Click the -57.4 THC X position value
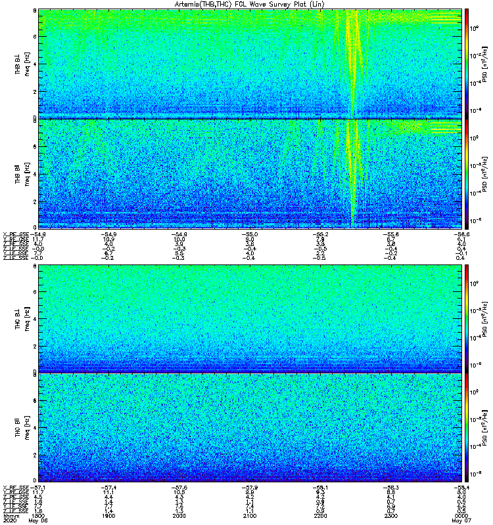 [x=108, y=488]
